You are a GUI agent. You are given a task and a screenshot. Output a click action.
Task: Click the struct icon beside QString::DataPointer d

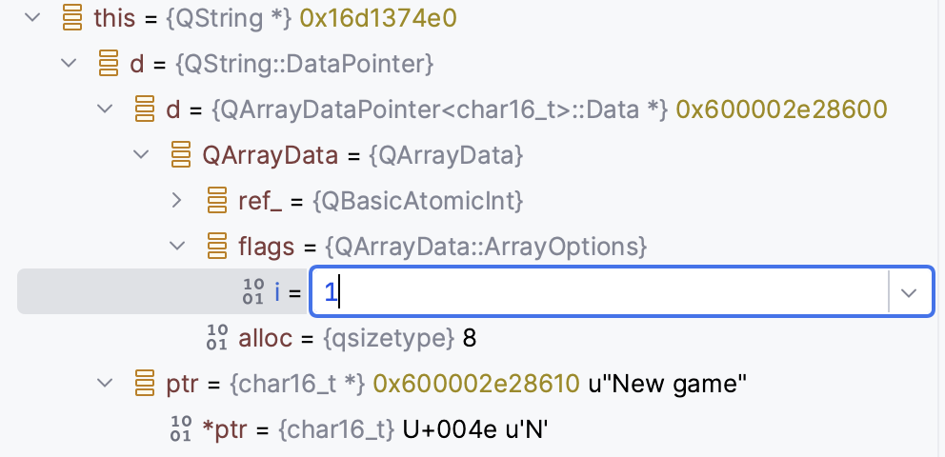click(109, 64)
